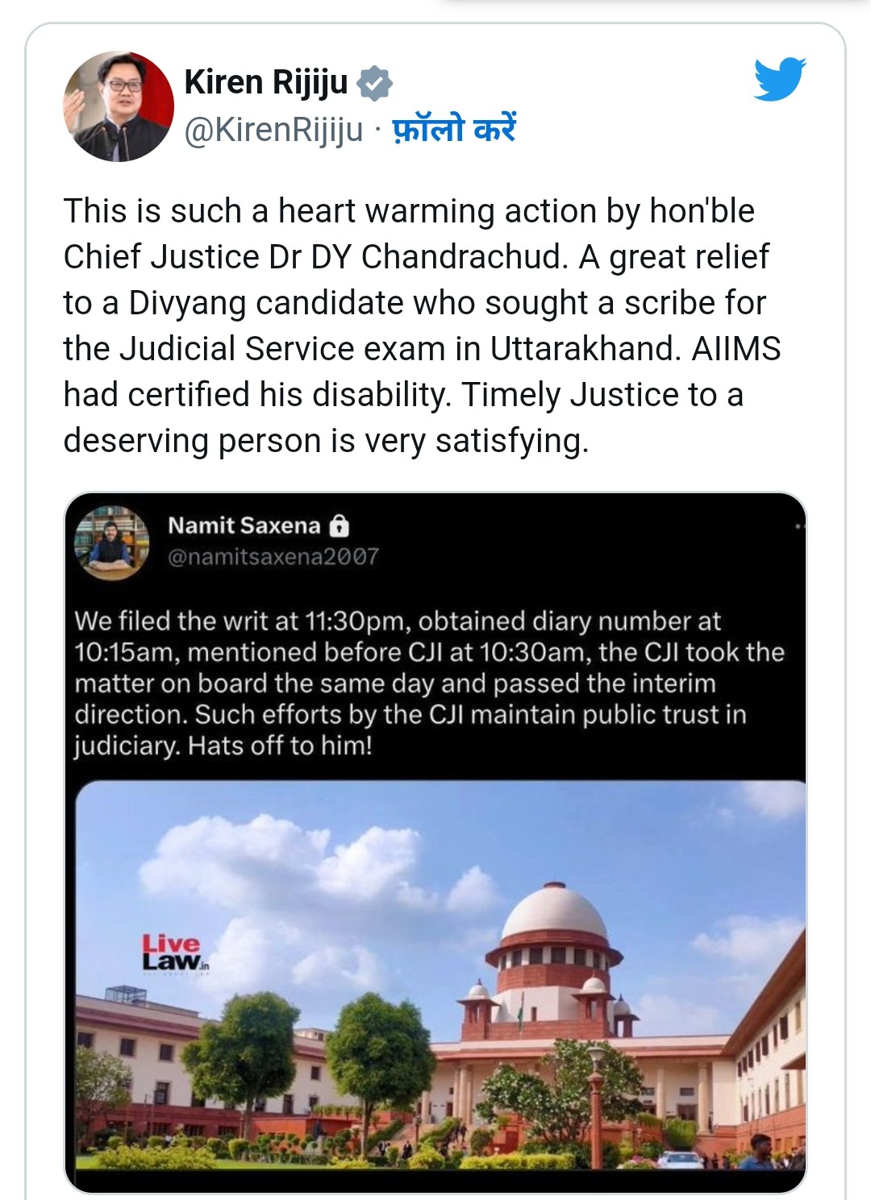Click the Namit Saxena name
Viewport: 871px width, 1200px height.
pyautogui.click(x=244, y=525)
